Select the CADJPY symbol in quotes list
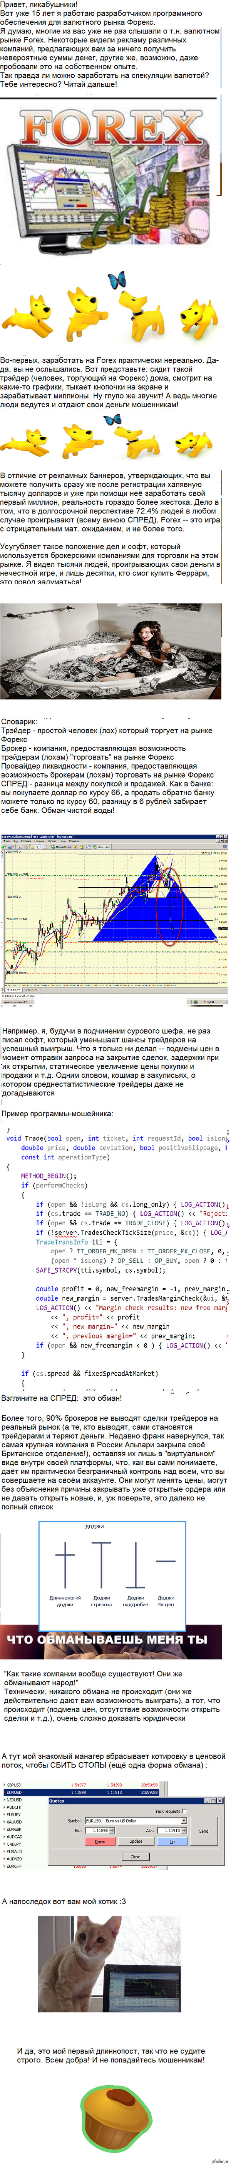 point(14,1844)
